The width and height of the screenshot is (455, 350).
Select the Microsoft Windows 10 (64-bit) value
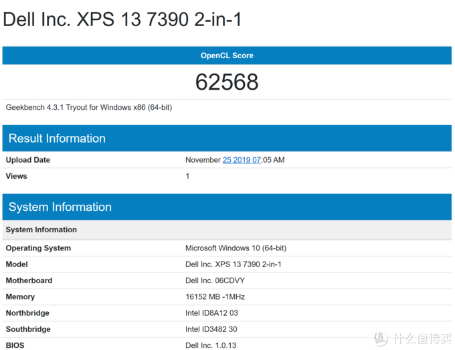tap(236, 248)
